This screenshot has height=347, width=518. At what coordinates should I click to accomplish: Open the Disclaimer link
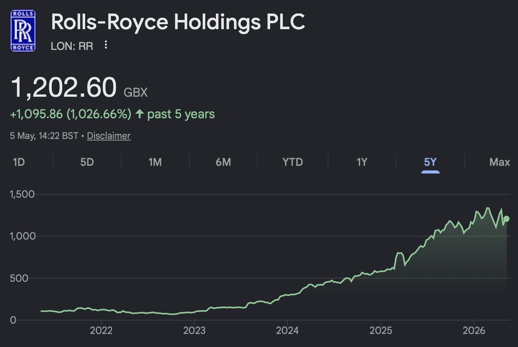pyautogui.click(x=109, y=136)
